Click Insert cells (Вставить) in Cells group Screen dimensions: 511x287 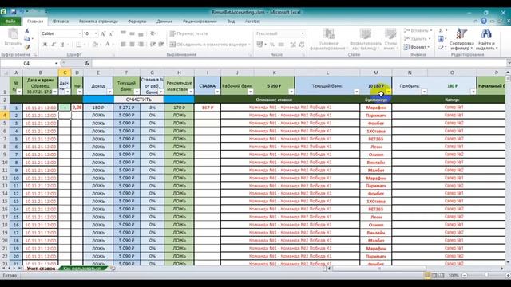tap(418, 30)
